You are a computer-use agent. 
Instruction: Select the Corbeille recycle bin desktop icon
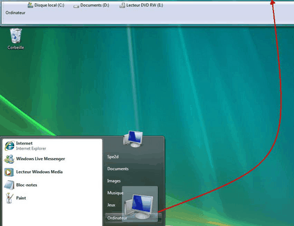click(16, 39)
